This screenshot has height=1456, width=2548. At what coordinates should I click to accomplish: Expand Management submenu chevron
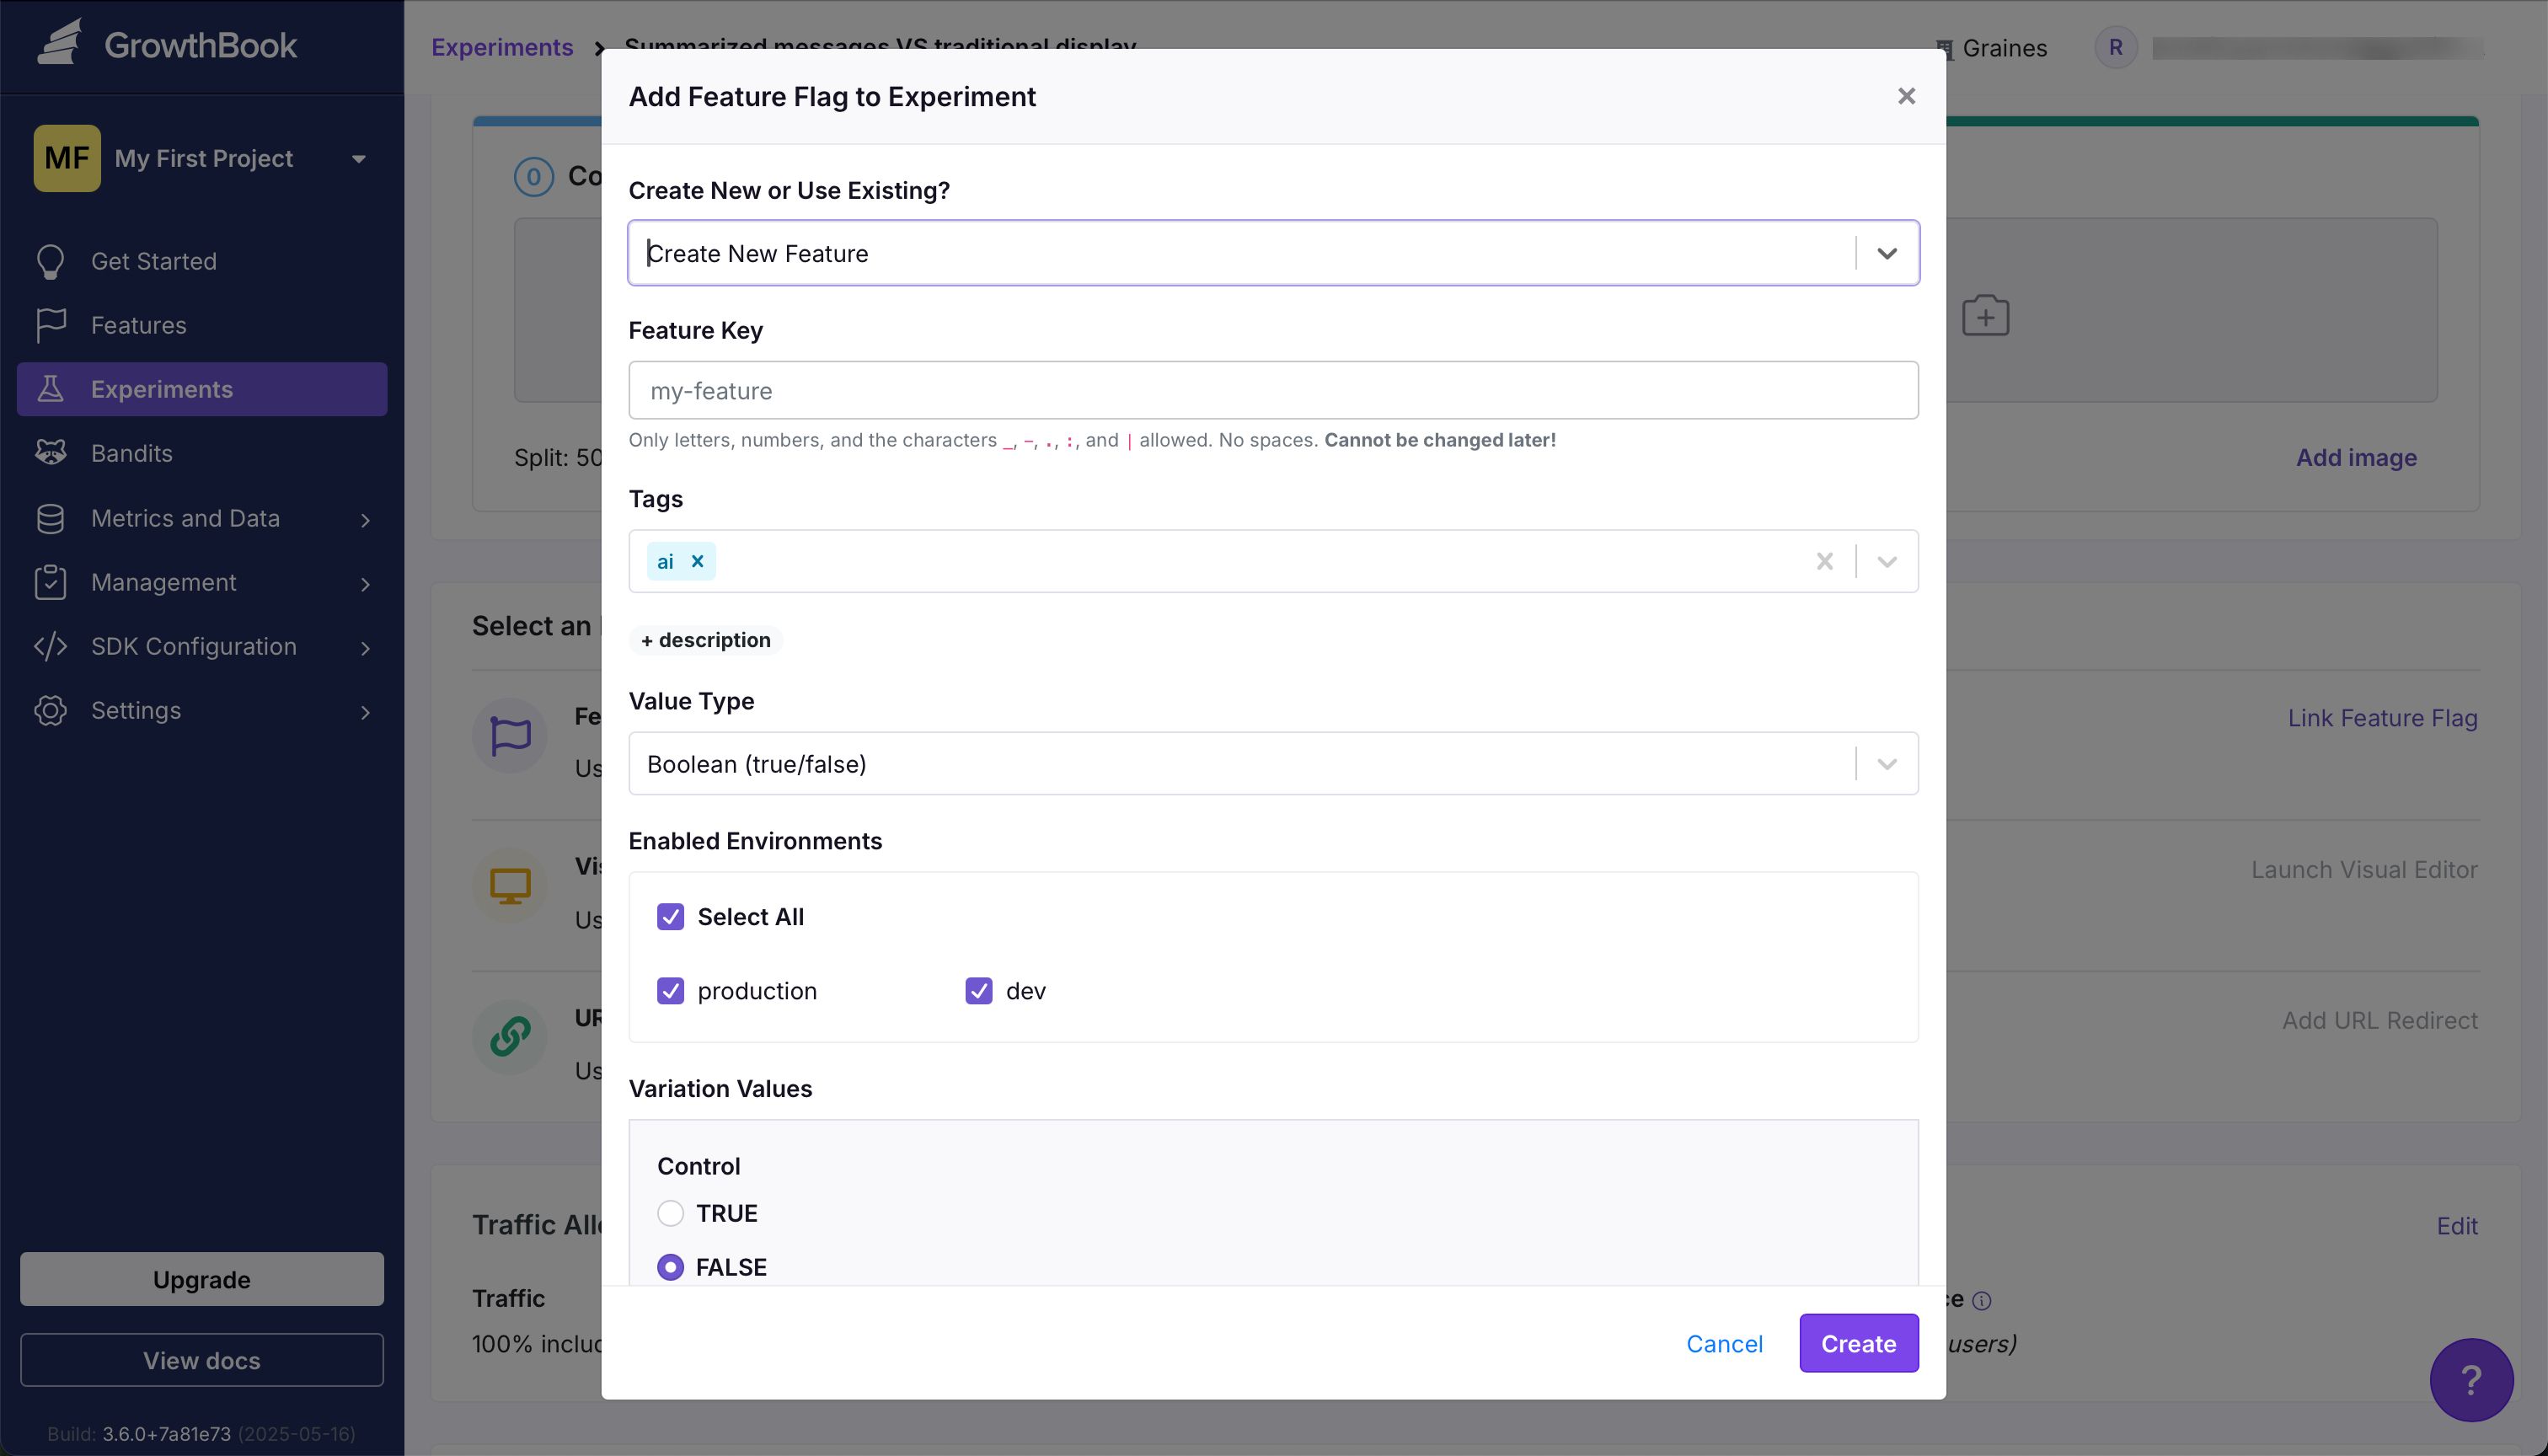point(365,583)
